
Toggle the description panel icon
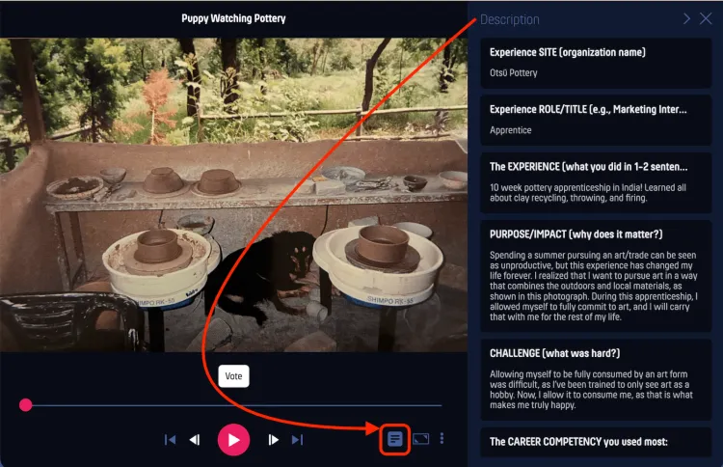tap(394, 439)
